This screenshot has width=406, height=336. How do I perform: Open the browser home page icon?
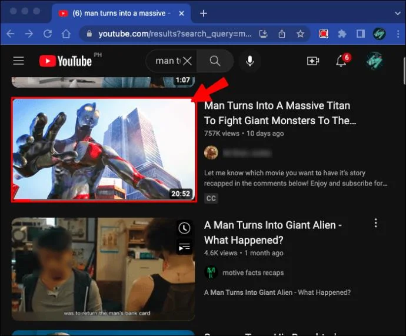tap(66, 34)
